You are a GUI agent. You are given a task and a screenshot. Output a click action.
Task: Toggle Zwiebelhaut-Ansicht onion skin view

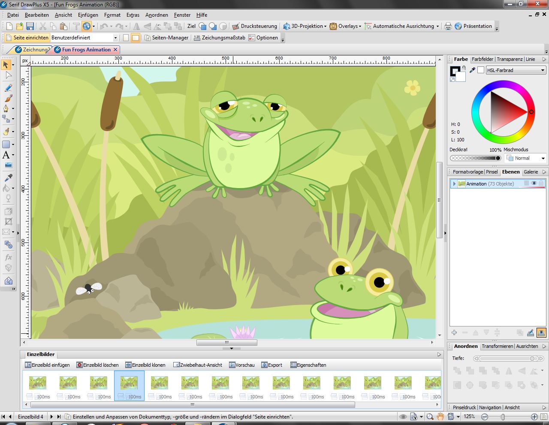coord(198,365)
